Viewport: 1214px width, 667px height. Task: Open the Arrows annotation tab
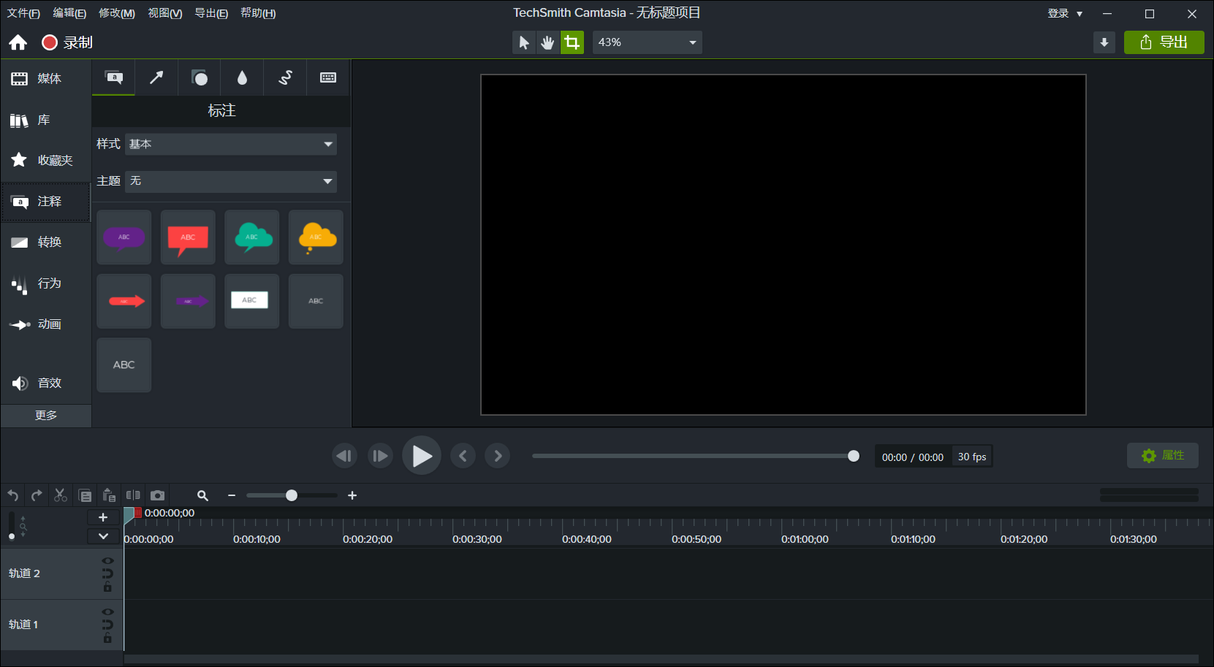point(156,77)
